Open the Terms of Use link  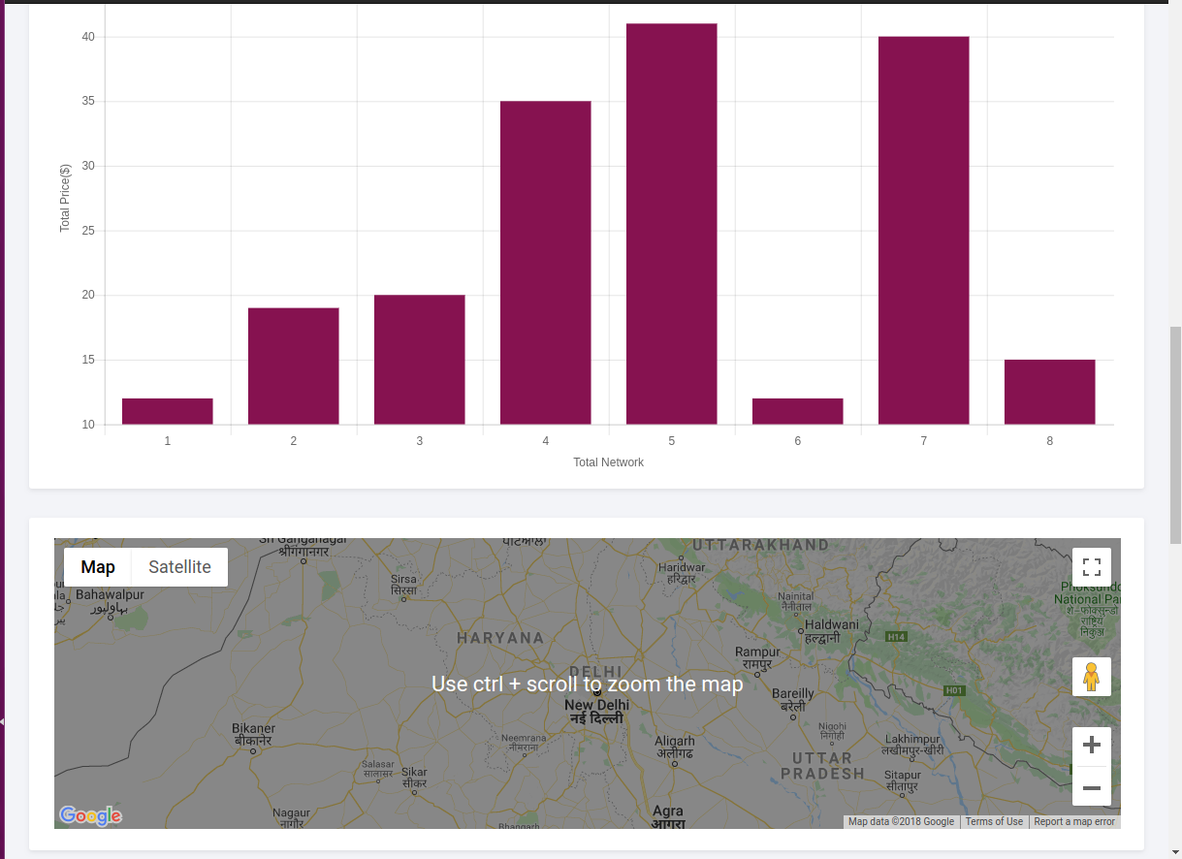pos(994,822)
